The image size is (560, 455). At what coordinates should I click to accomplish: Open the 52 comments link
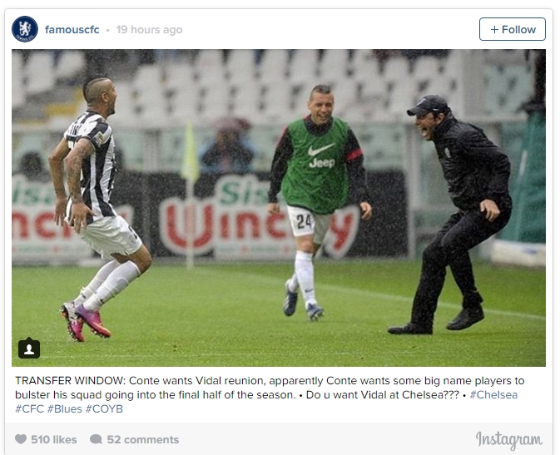(143, 439)
